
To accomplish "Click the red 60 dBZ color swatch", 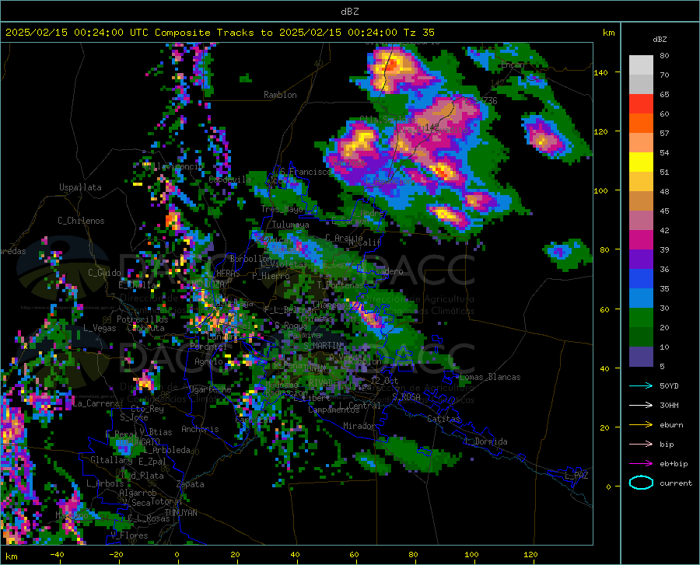I will tap(641, 104).
